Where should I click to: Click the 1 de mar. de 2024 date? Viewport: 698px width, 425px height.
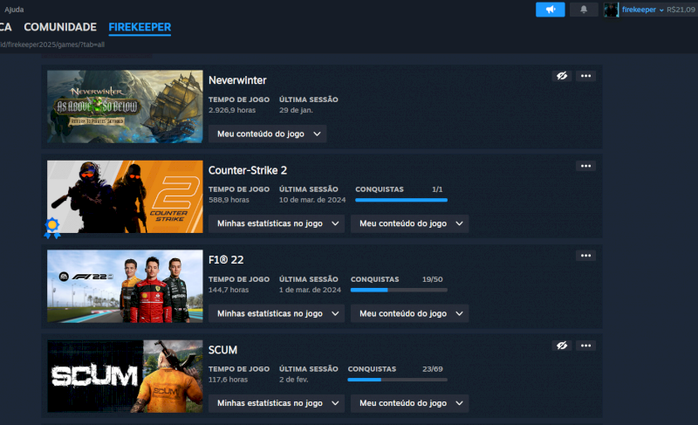pos(310,290)
